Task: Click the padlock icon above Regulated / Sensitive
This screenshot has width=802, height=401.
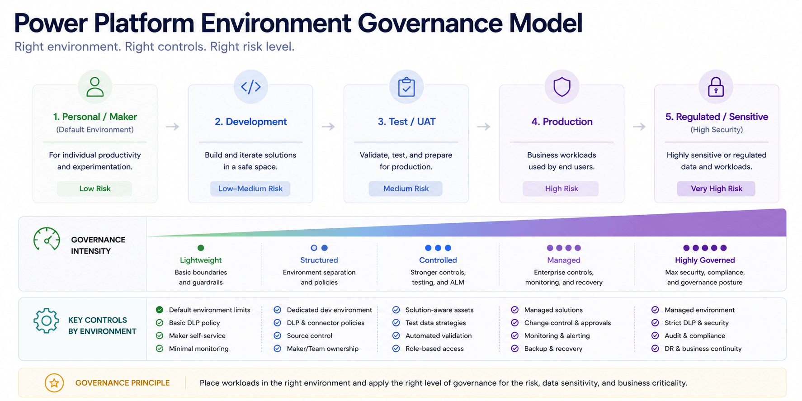Action: pos(716,87)
